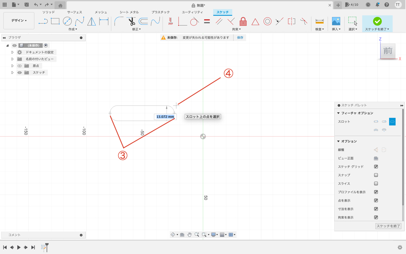Apply the Coincident constraint
The width and height of the screenshot is (406, 254).
coord(182,21)
